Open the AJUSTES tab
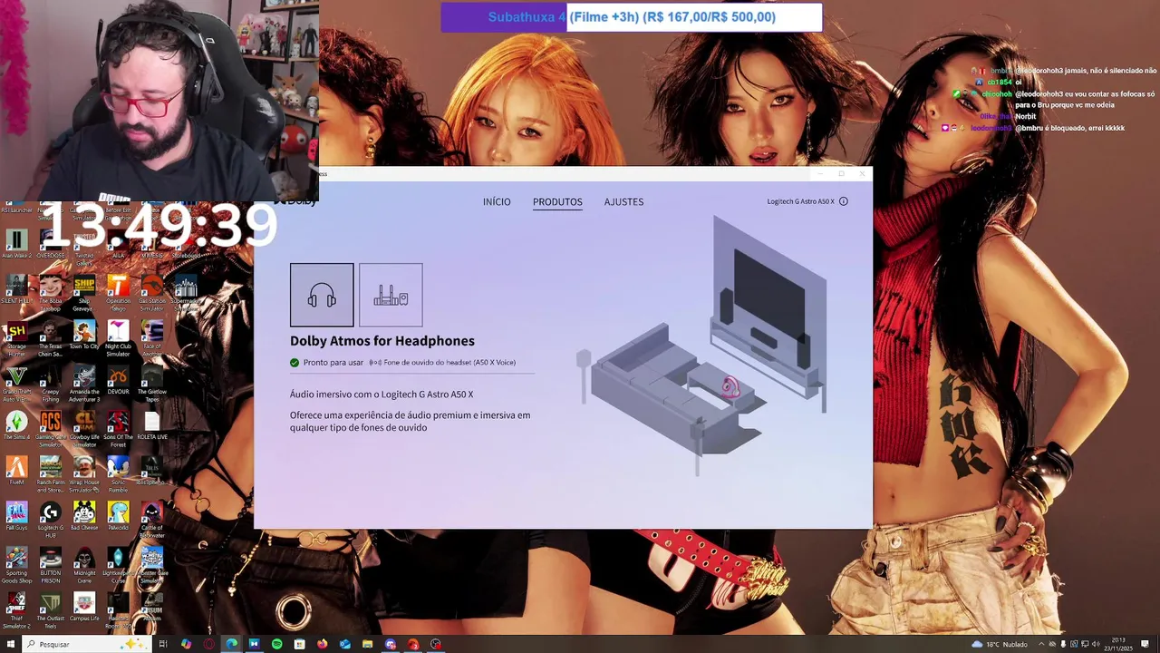 coord(623,201)
